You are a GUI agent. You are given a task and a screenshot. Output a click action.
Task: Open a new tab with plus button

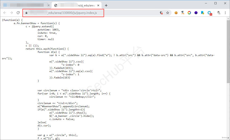point(106,5)
